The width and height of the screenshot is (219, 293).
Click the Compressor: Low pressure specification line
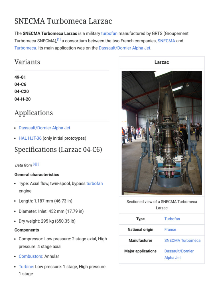coord(63,243)
